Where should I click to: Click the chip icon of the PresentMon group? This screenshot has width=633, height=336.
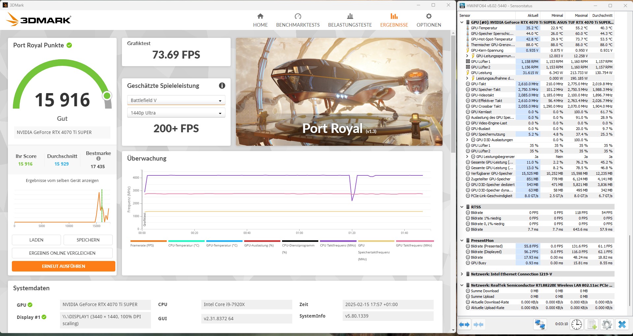(468, 241)
